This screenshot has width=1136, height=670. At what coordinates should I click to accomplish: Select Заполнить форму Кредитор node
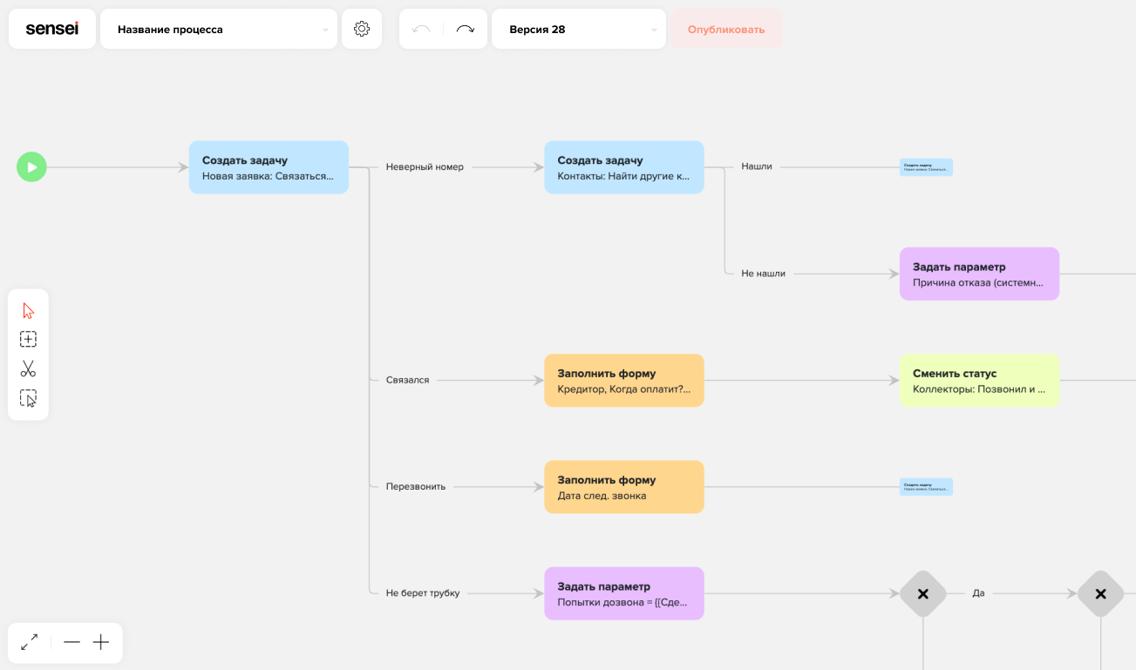click(624, 380)
